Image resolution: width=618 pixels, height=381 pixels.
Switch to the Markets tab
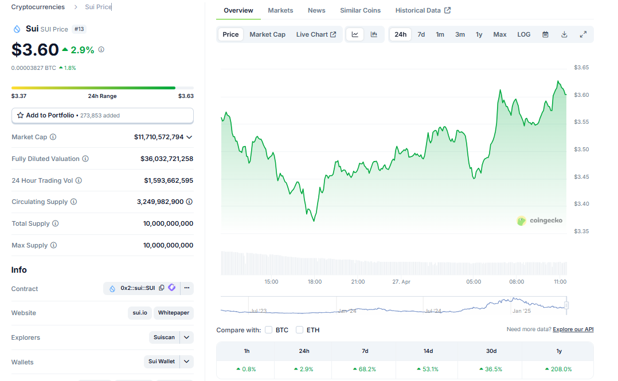click(280, 10)
